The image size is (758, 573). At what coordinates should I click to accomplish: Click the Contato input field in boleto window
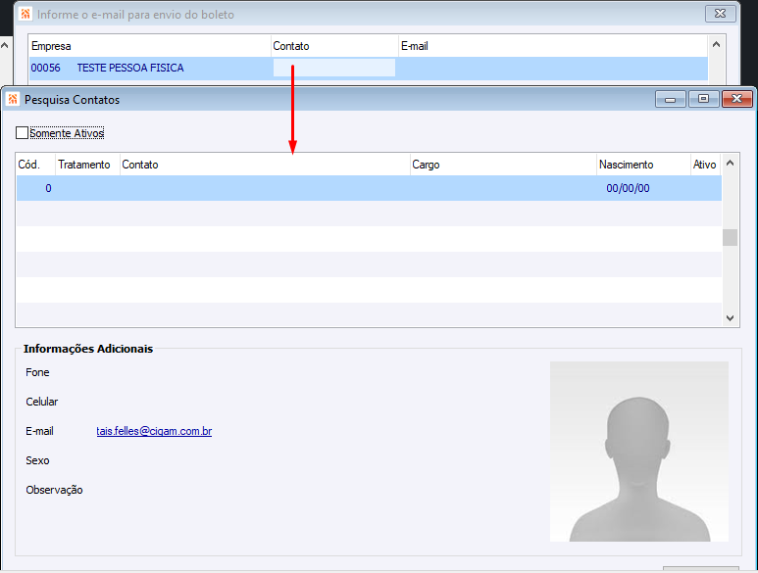334,68
